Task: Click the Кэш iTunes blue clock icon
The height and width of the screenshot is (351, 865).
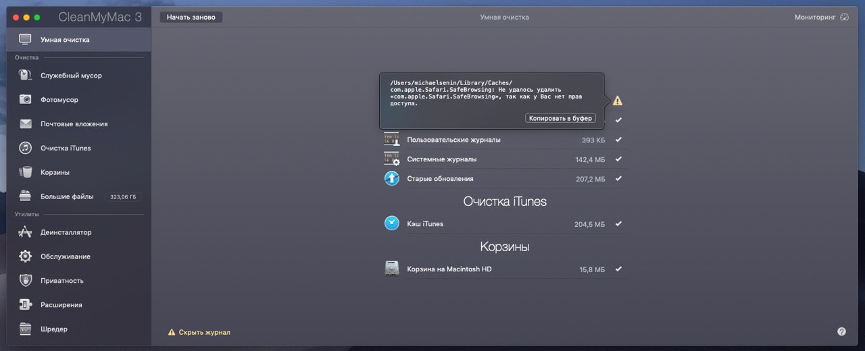Action: 392,223
